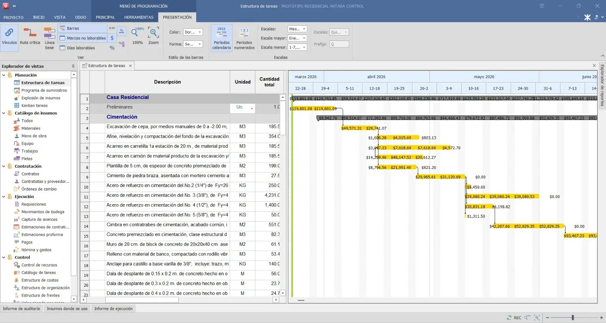Click the Zoom tool icon
Screen dimensions: 606x323
click(x=153, y=36)
